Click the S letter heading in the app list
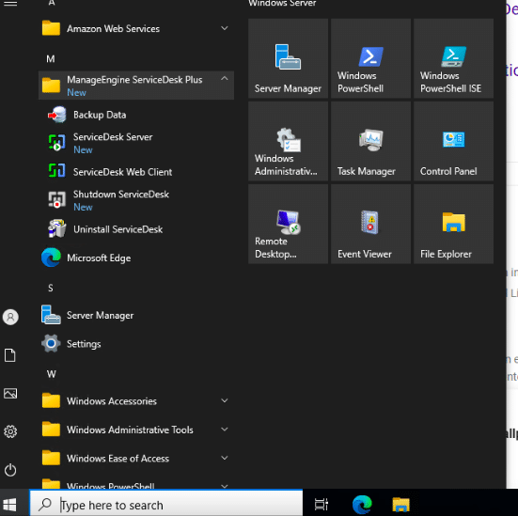The width and height of the screenshot is (518, 516). click(51, 288)
